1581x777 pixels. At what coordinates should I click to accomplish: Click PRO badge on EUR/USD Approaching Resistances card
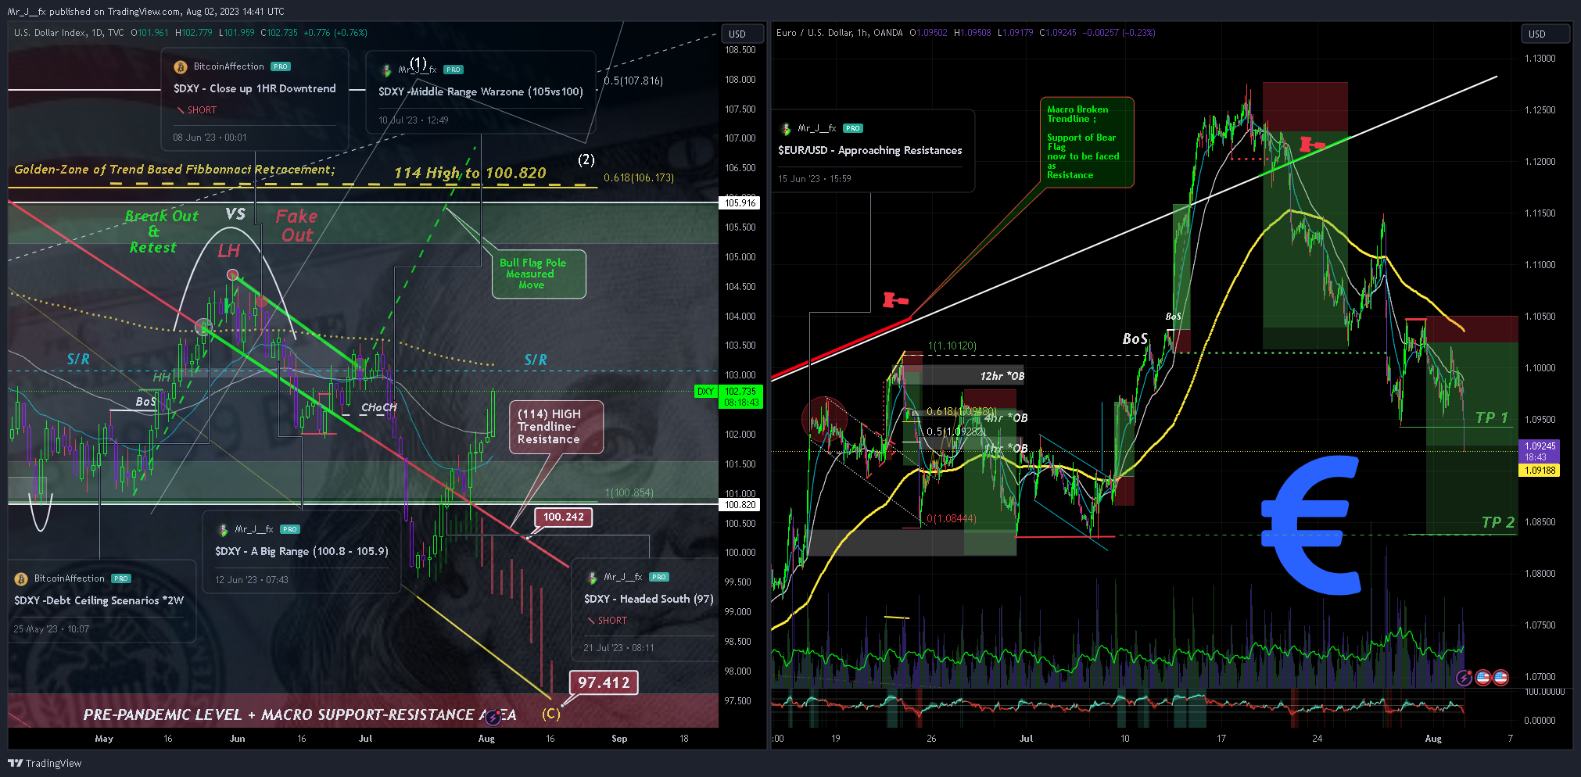tap(853, 128)
